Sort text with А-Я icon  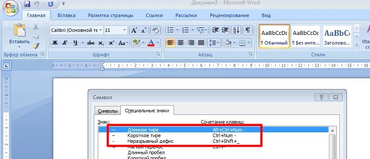tap(236, 30)
